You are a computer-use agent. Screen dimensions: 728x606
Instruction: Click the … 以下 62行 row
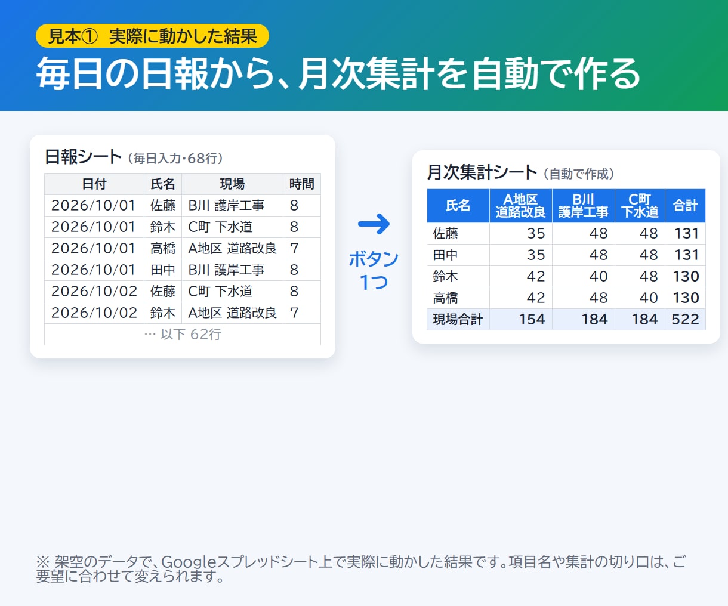coord(183,334)
